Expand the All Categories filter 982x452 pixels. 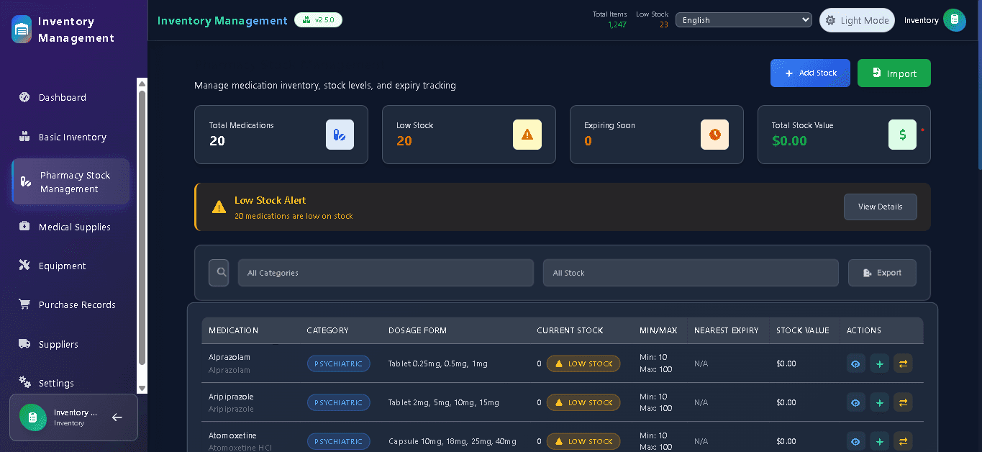pos(386,272)
